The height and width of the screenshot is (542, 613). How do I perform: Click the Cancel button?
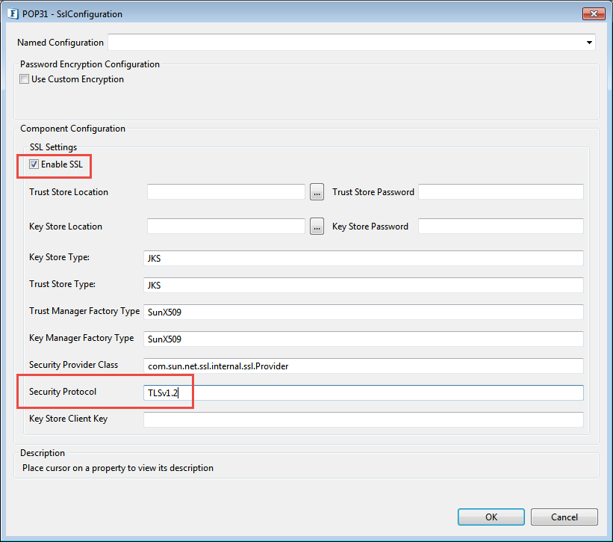point(564,517)
